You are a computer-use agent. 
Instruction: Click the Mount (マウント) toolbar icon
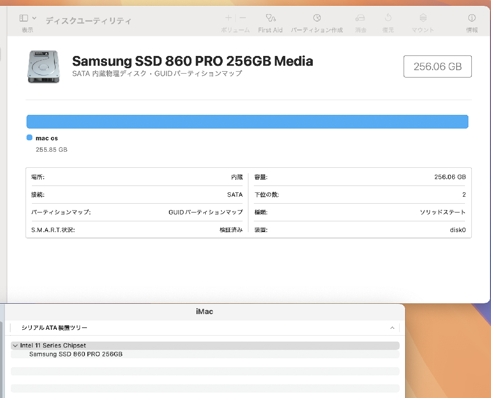coord(423,18)
